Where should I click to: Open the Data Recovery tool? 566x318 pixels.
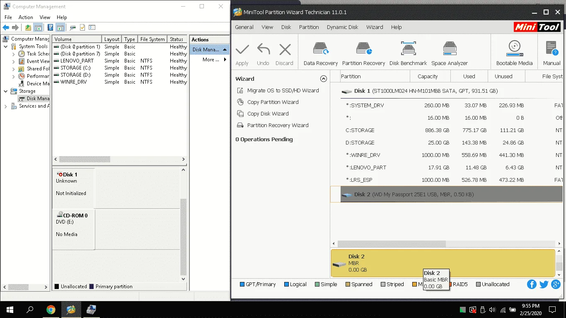[x=321, y=53]
